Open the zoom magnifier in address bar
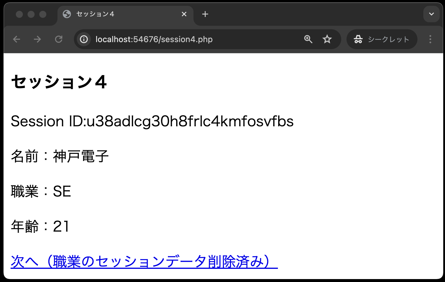The height and width of the screenshot is (282, 445). (308, 39)
